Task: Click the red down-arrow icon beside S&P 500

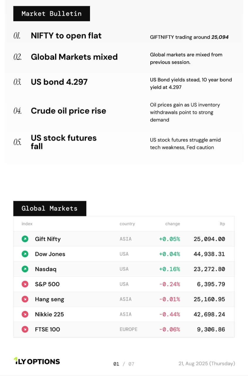Action: (x=25, y=284)
